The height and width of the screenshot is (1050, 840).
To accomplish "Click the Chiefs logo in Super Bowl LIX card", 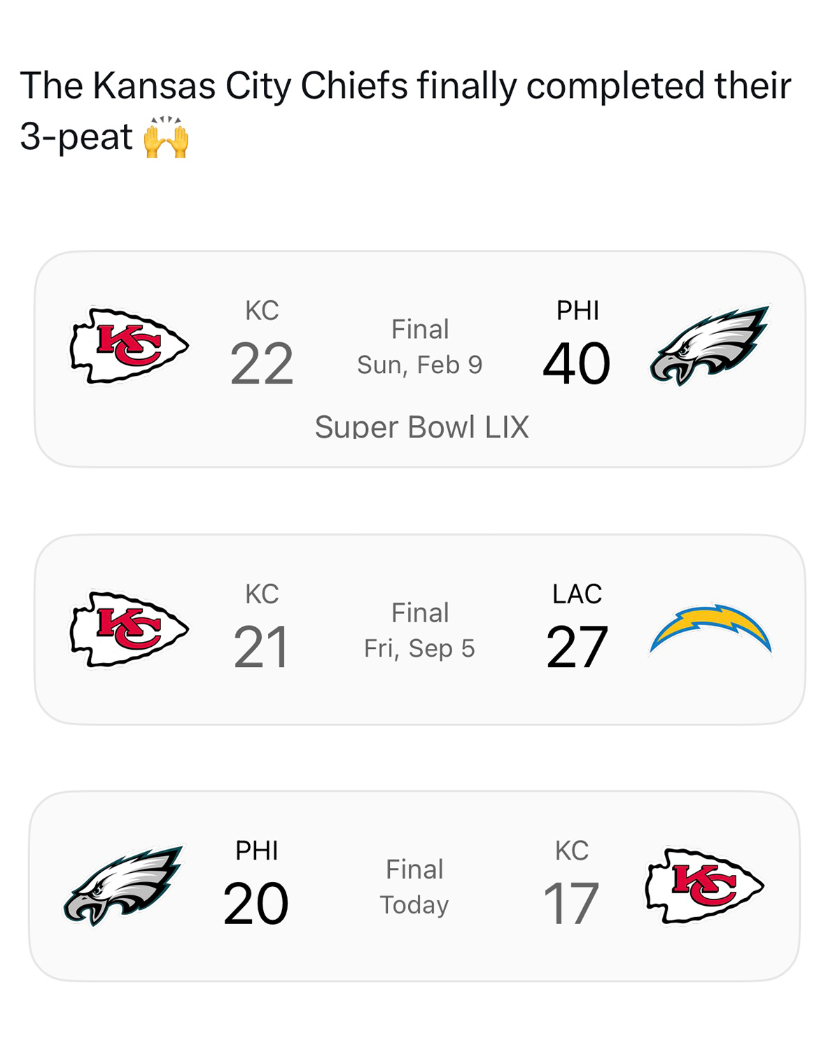I will tap(129, 345).
